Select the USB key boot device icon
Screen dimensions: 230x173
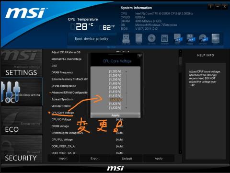(x=126, y=38)
